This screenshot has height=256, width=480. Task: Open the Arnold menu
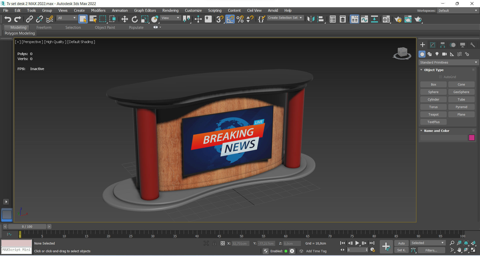(273, 11)
